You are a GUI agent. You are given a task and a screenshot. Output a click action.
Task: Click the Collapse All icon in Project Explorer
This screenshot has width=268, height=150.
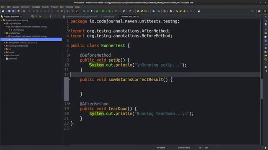[33, 17]
